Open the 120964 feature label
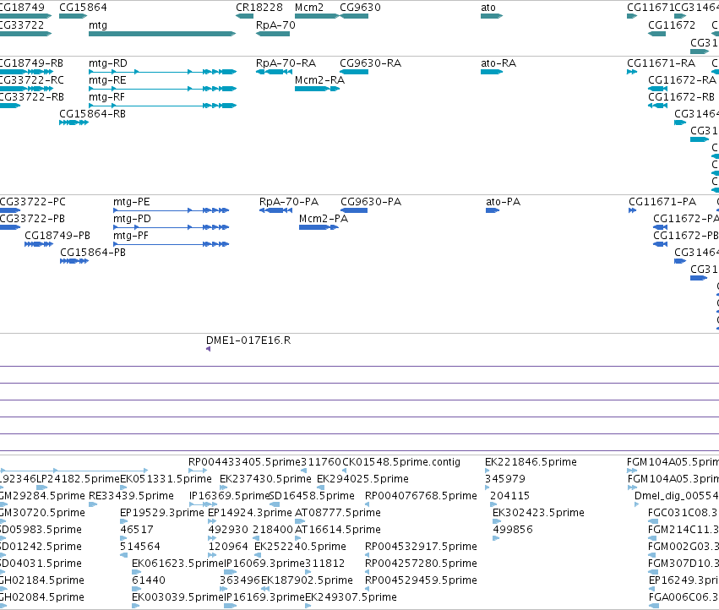719x610 pixels. pos(228,547)
